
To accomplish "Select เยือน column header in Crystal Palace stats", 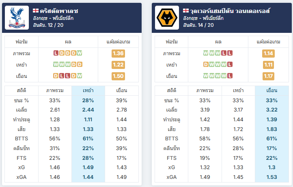I will (x=122, y=90).
